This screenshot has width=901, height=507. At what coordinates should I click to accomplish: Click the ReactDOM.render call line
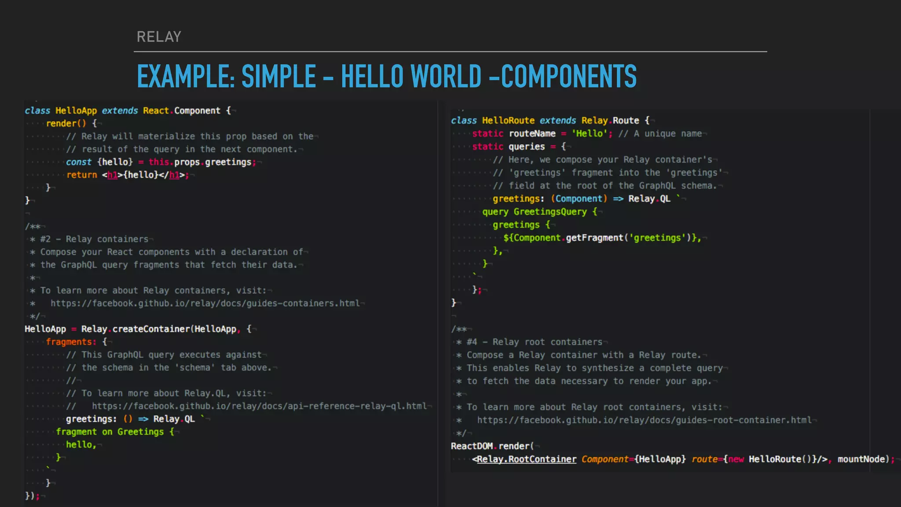tap(492, 446)
